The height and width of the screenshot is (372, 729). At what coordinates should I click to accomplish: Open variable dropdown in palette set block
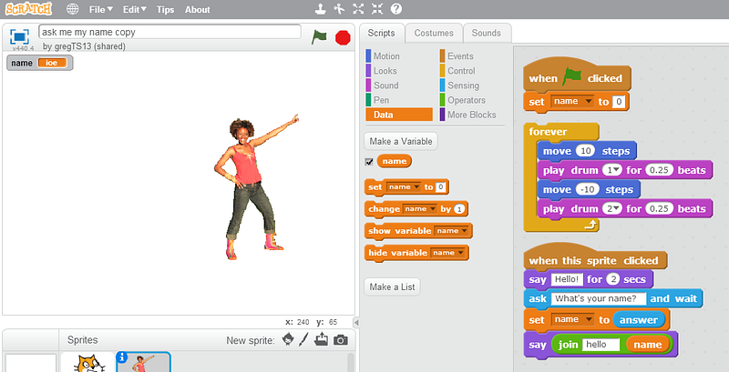(x=403, y=187)
